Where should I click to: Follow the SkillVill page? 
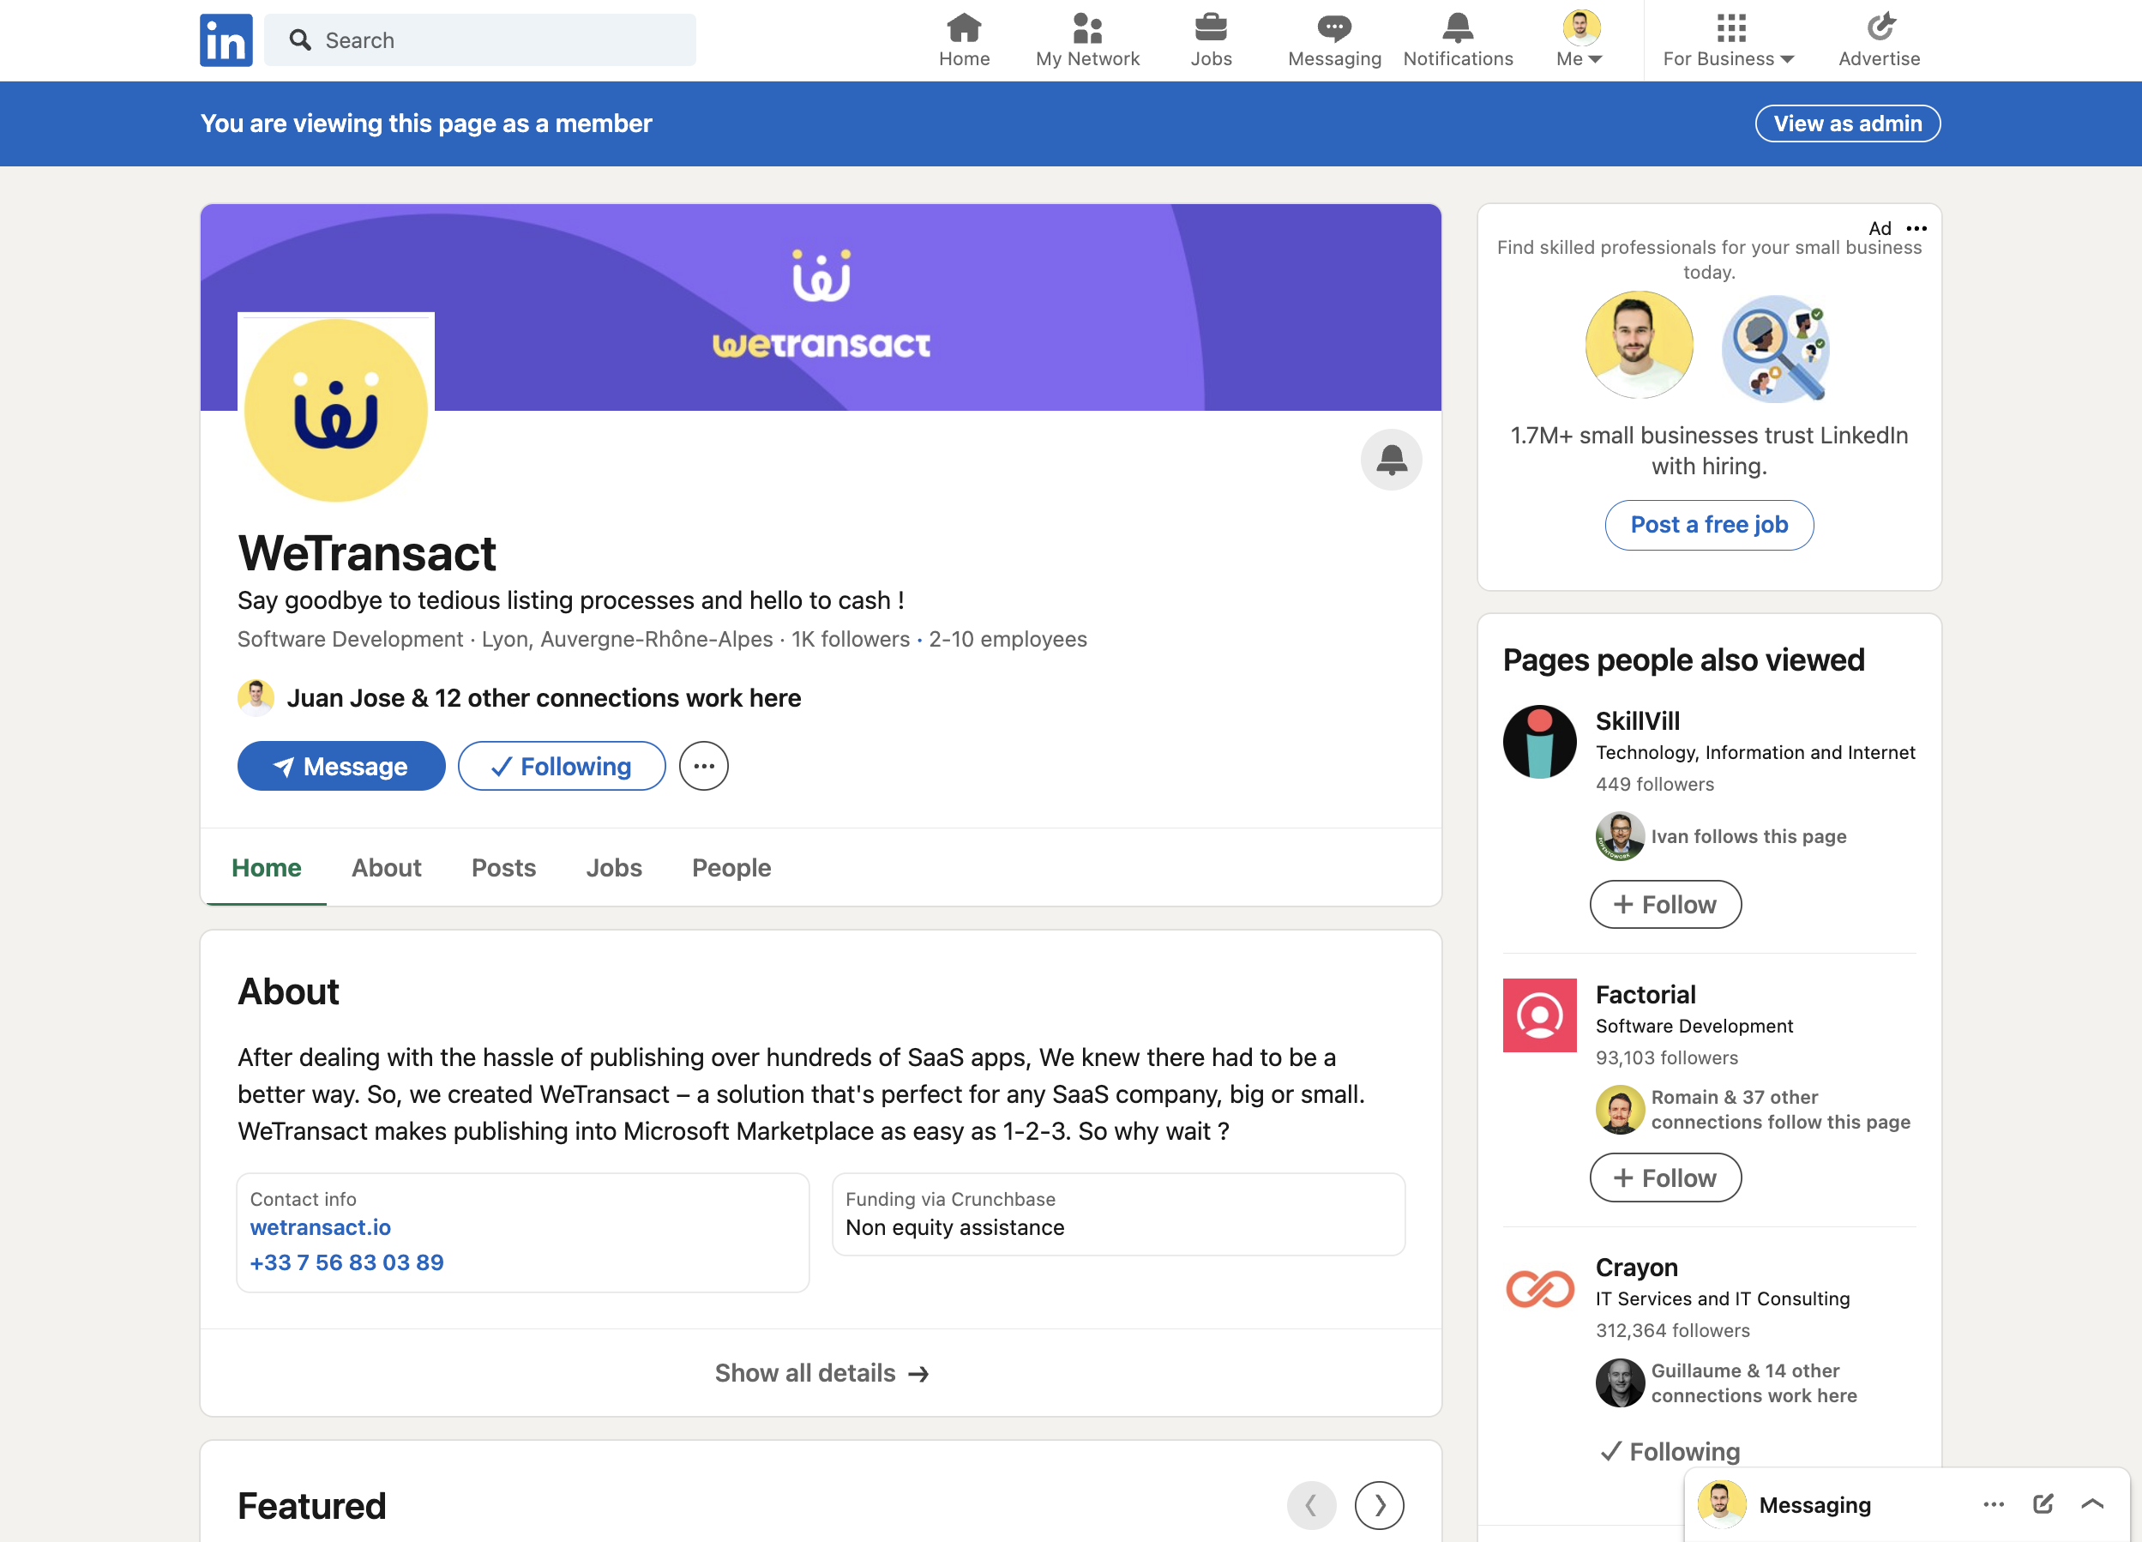coord(1665,904)
